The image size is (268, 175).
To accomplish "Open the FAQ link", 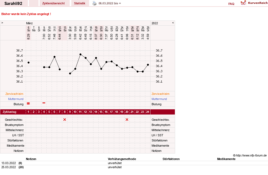I will coord(231,4).
